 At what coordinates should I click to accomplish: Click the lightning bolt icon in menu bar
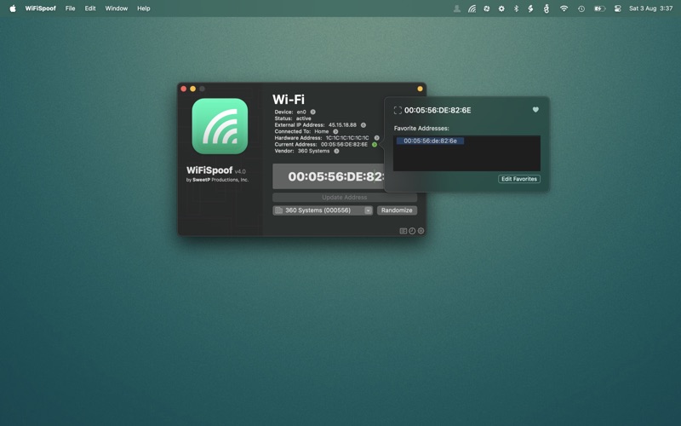point(530,9)
